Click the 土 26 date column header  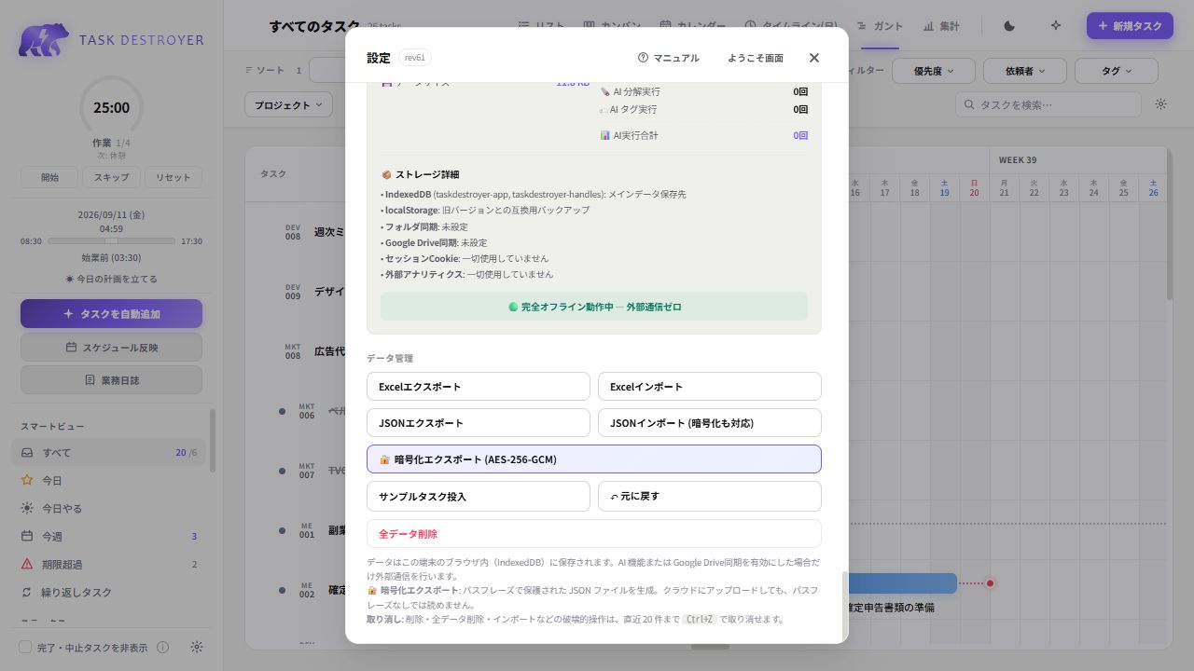click(1153, 187)
